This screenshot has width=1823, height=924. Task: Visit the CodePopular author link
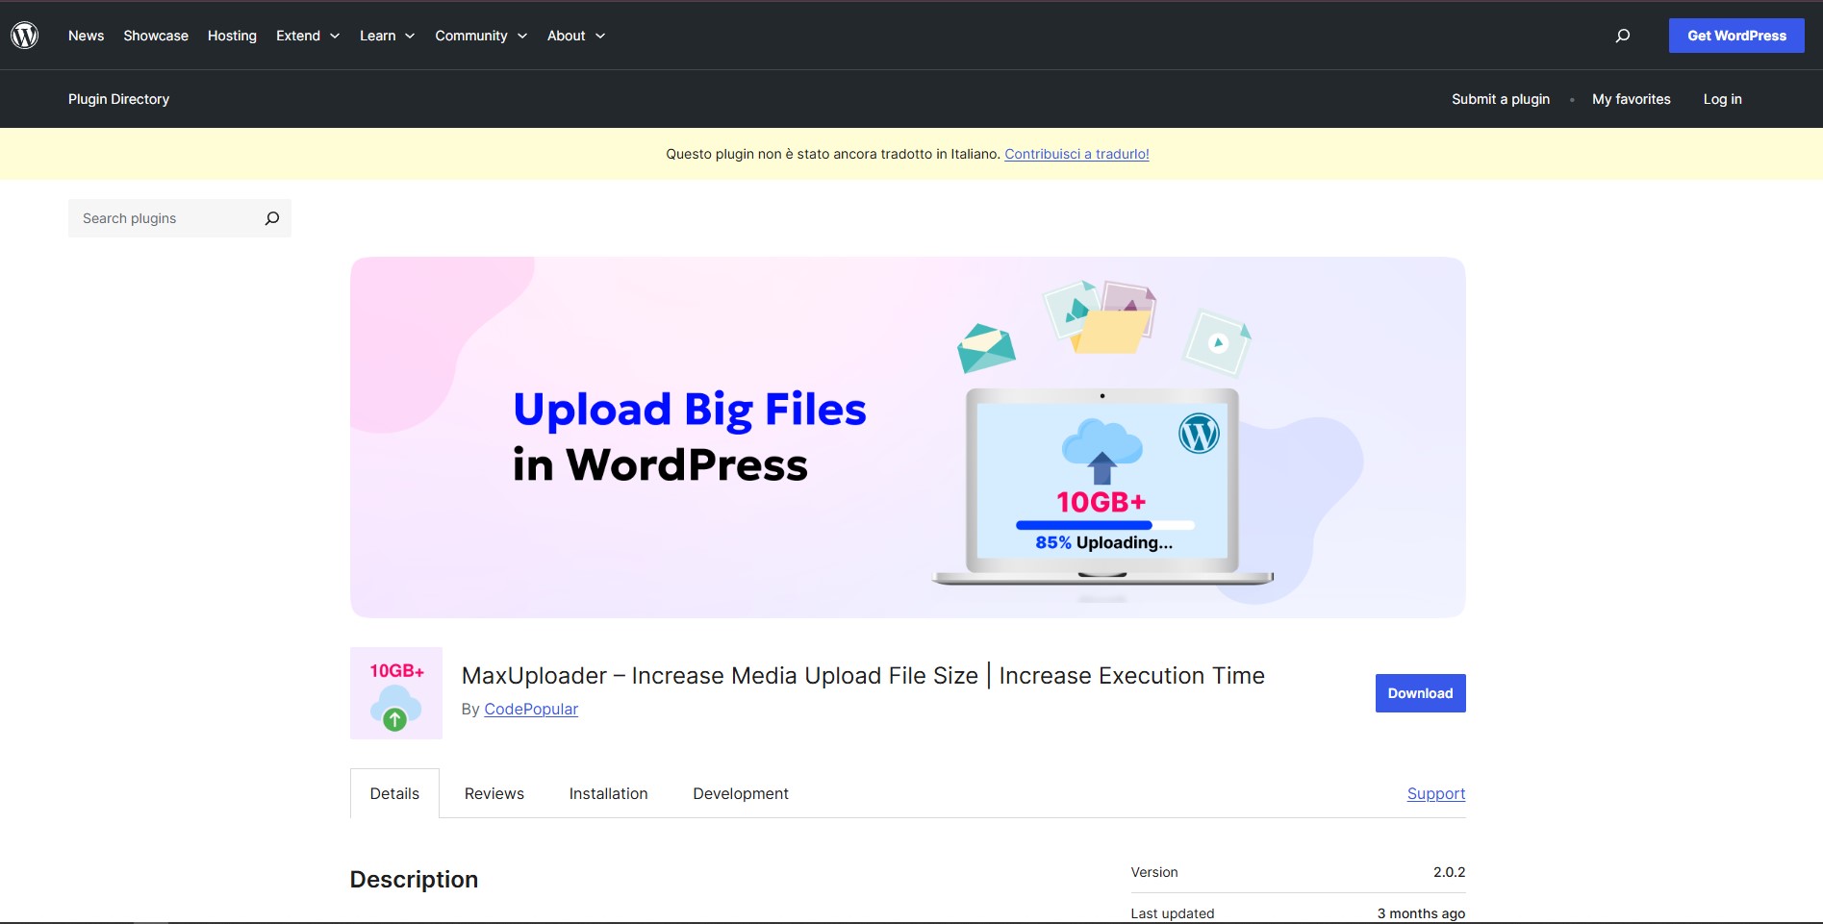pos(531,709)
